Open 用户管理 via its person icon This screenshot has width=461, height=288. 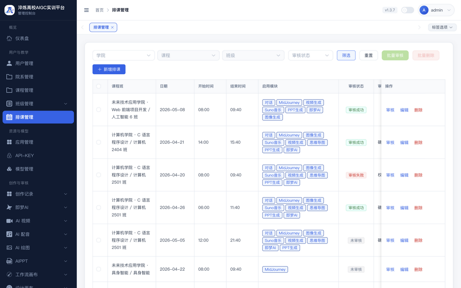pos(9,63)
